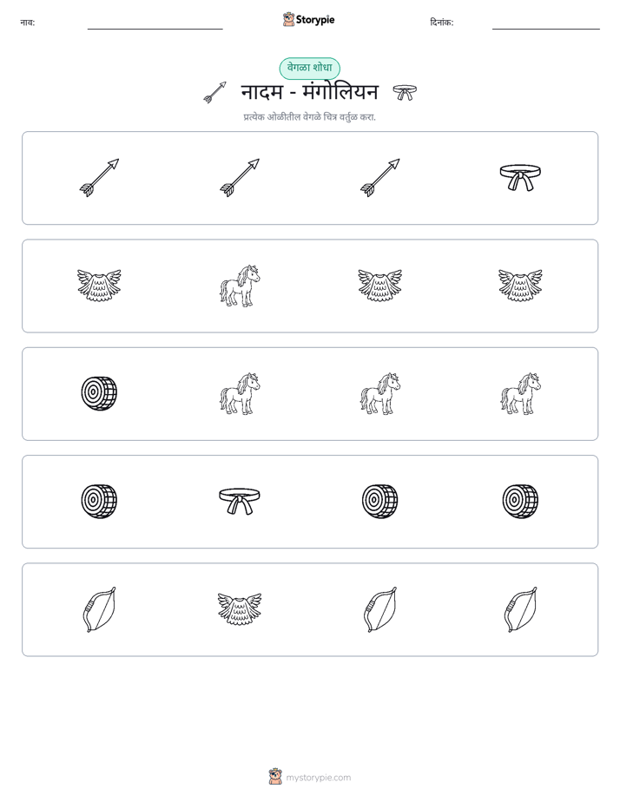620x802 pixels.
Task: Click the belt icon in the first row
Action: coord(520,177)
